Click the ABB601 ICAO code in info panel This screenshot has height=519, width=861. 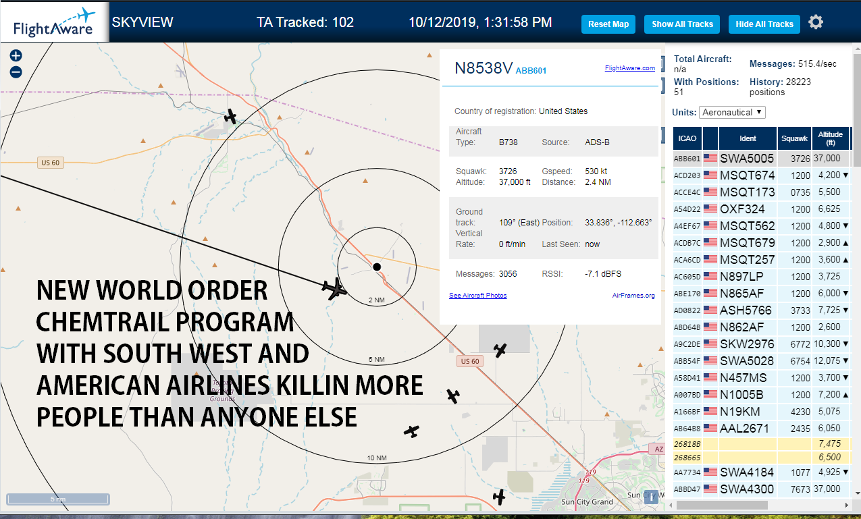tap(531, 70)
